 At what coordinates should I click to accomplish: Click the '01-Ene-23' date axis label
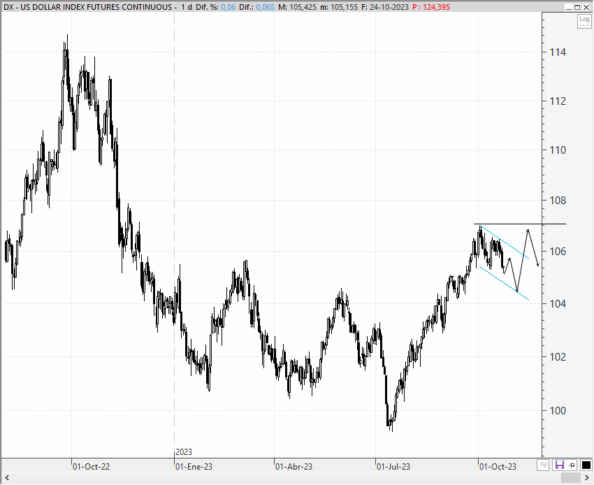click(194, 466)
